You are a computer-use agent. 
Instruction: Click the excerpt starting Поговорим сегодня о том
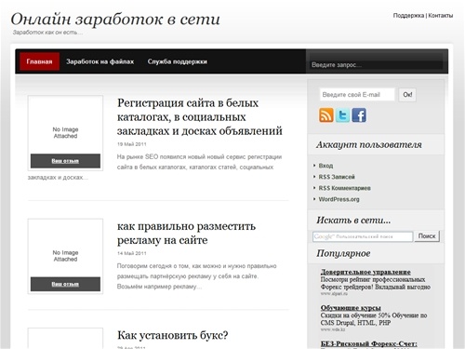[196, 276]
